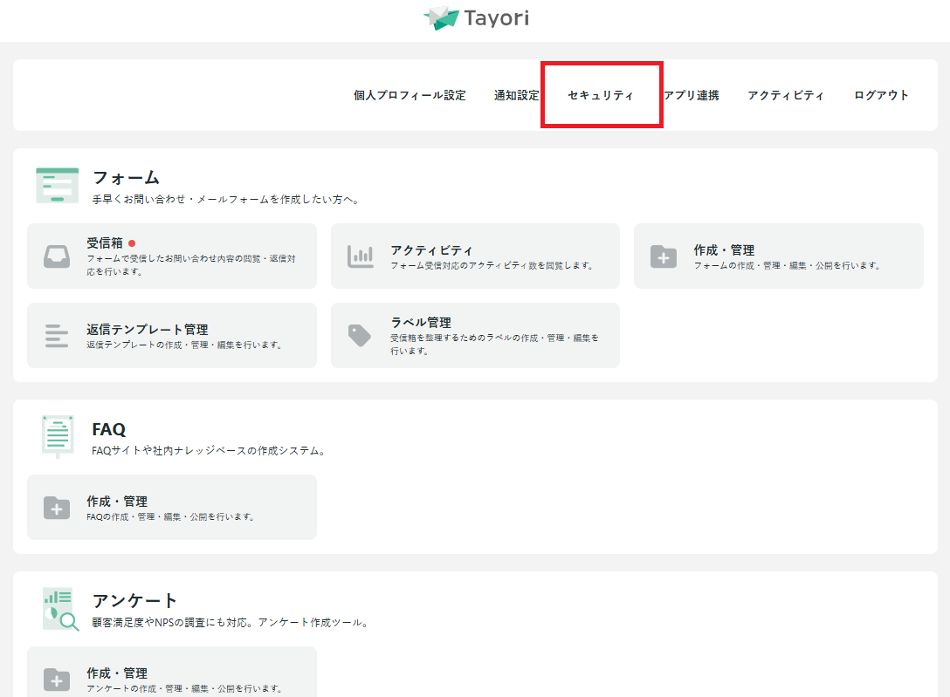Click folder-plus icon in フォーム 作成・管理
Screen dimensions: 950x697
click(664, 256)
